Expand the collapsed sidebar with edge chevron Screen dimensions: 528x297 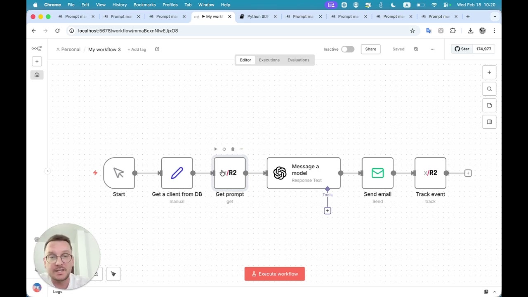47,171
